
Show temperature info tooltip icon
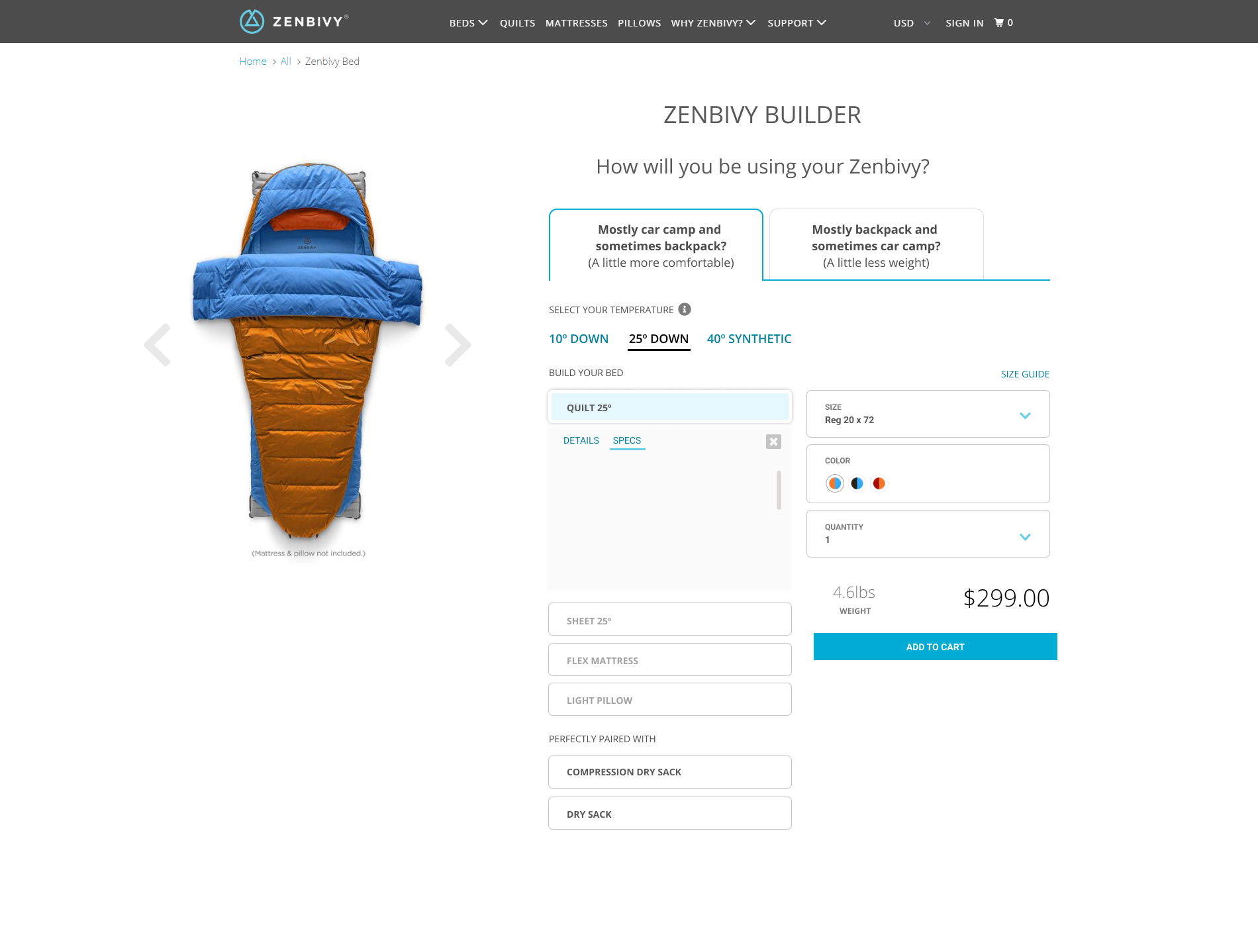pyautogui.click(x=685, y=309)
